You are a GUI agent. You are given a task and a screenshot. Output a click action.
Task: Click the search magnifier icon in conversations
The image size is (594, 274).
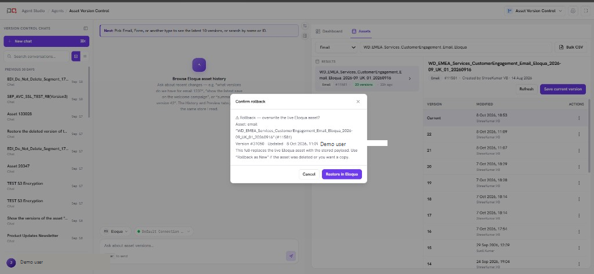point(9,56)
